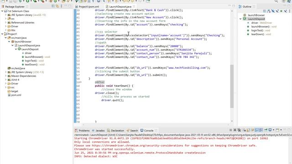Open the Declaration tab
The image size is (292, 164).
[115, 131]
